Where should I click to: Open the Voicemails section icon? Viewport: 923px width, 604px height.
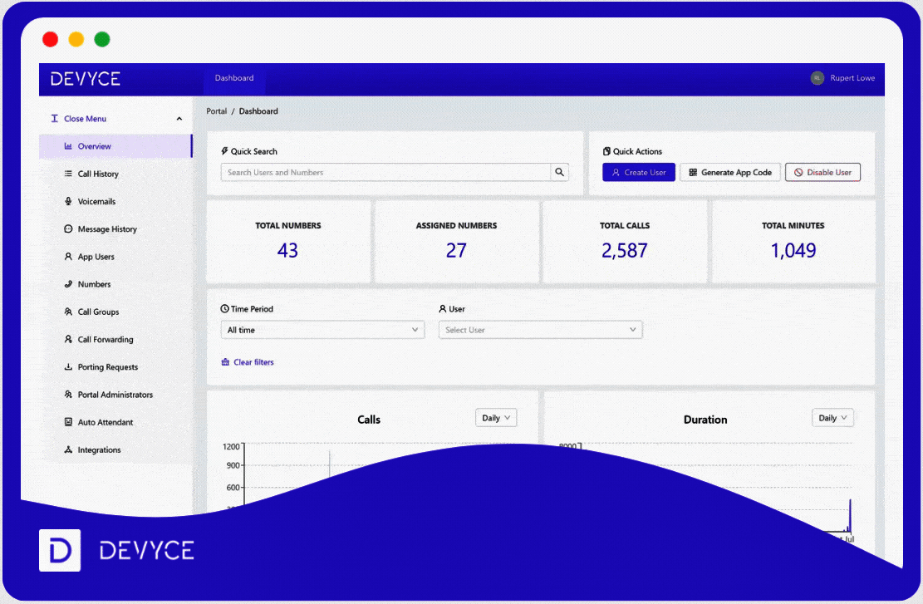68,201
